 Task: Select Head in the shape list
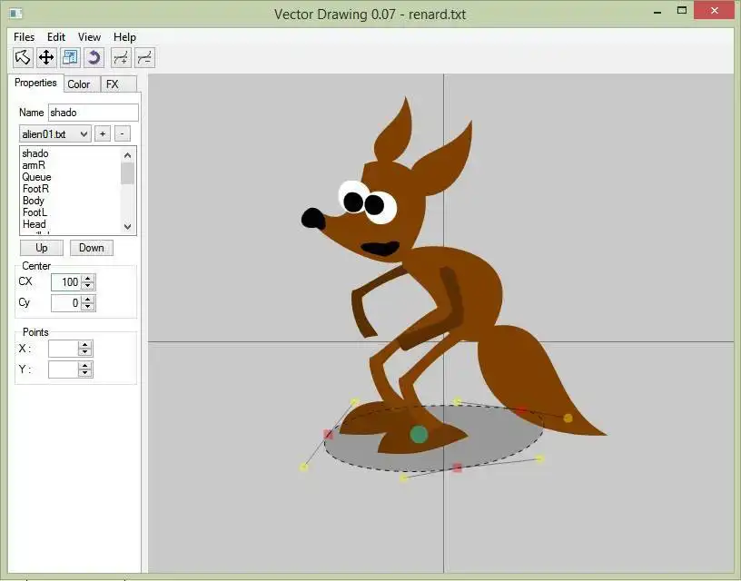coord(34,224)
